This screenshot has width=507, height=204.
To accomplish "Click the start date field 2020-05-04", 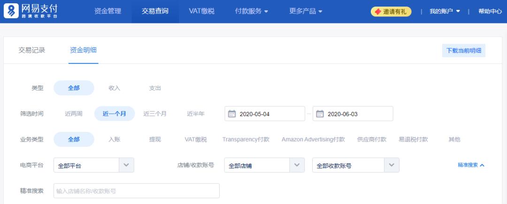I will 265,113.
